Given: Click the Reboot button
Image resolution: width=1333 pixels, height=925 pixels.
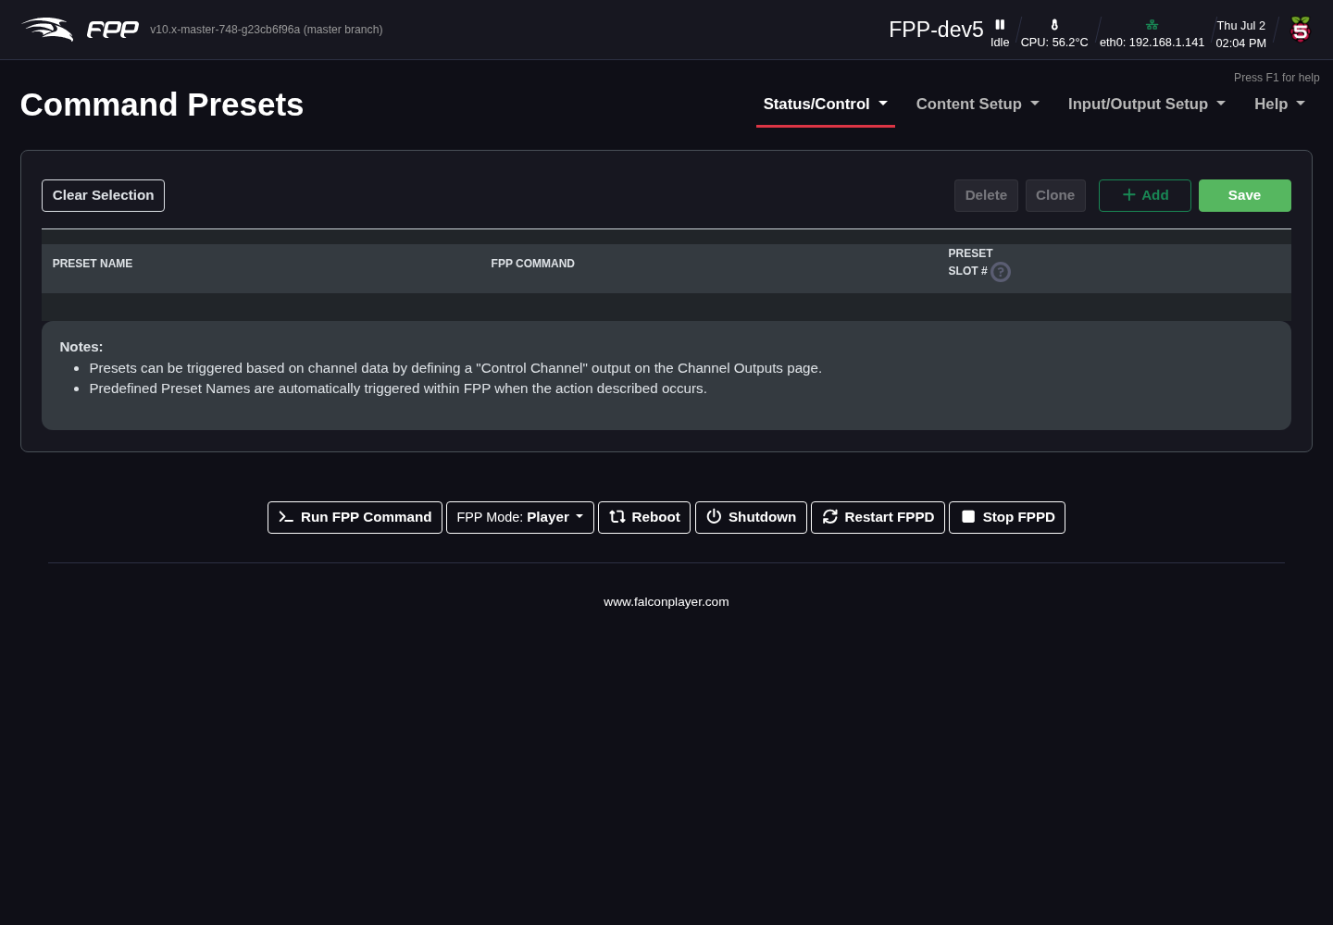Looking at the screenshot, I should pos(644,517).
